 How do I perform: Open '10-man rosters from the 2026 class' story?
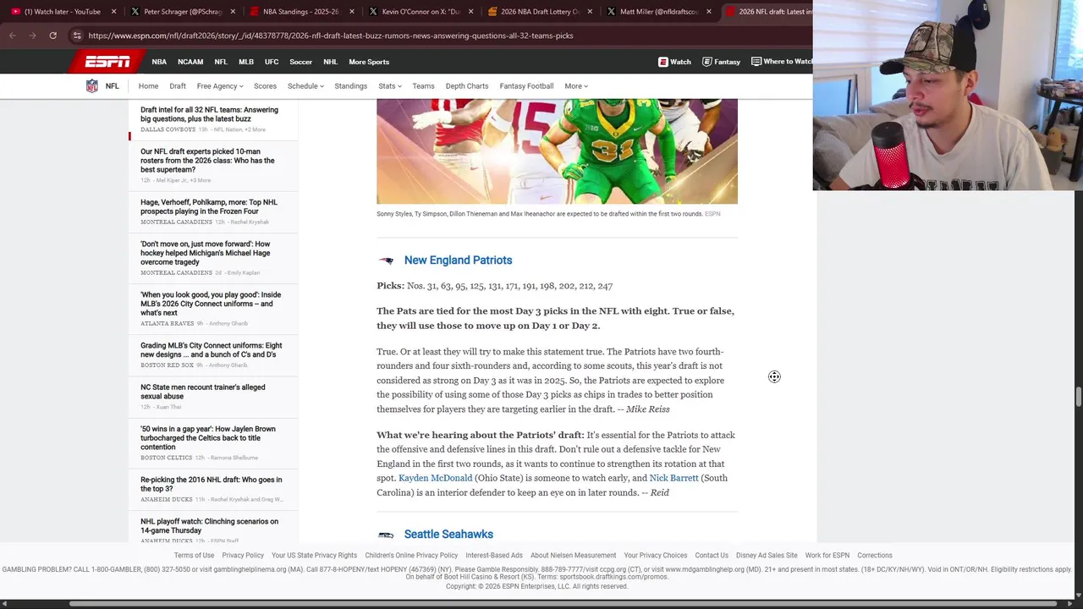[207, 161]
